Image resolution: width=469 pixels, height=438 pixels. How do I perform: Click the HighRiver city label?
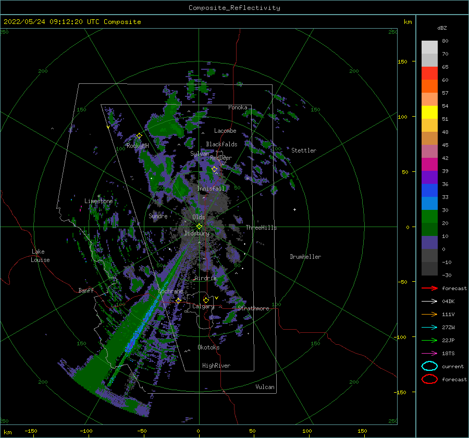tap(216, 366)
